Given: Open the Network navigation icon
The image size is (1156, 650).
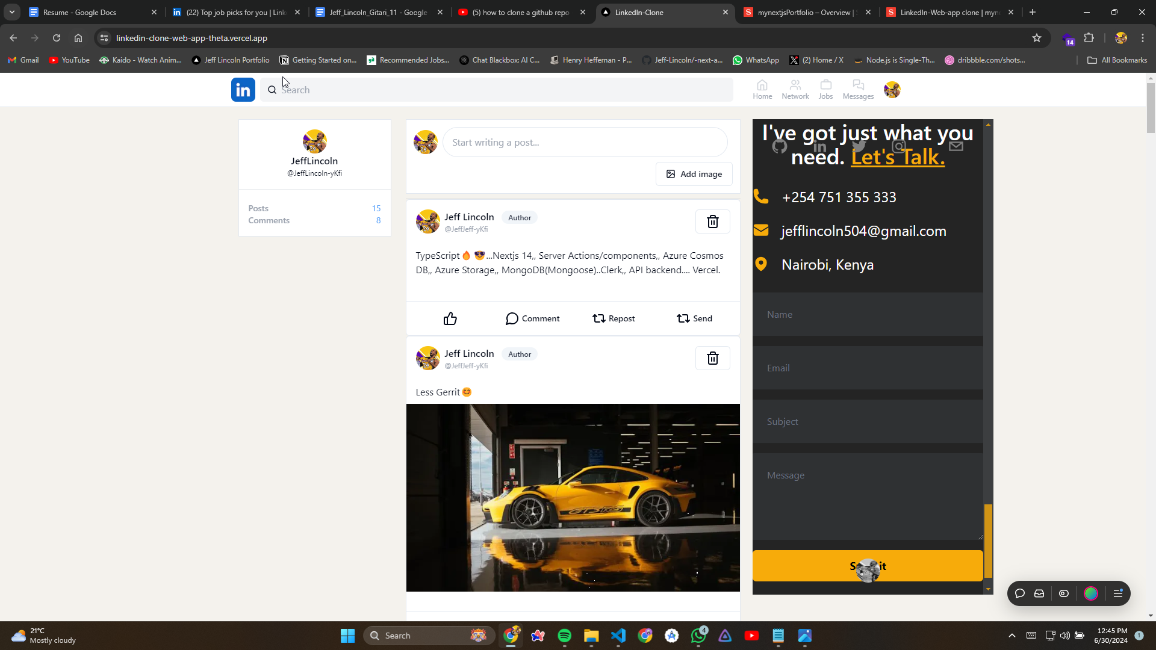Looking at the screenshot, I should pos(795,89).
